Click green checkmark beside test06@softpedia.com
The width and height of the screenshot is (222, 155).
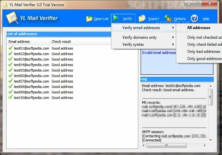(11, 76)
